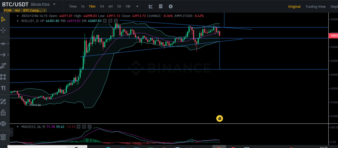Click the lock drawings icon

[x=3, y=112]
